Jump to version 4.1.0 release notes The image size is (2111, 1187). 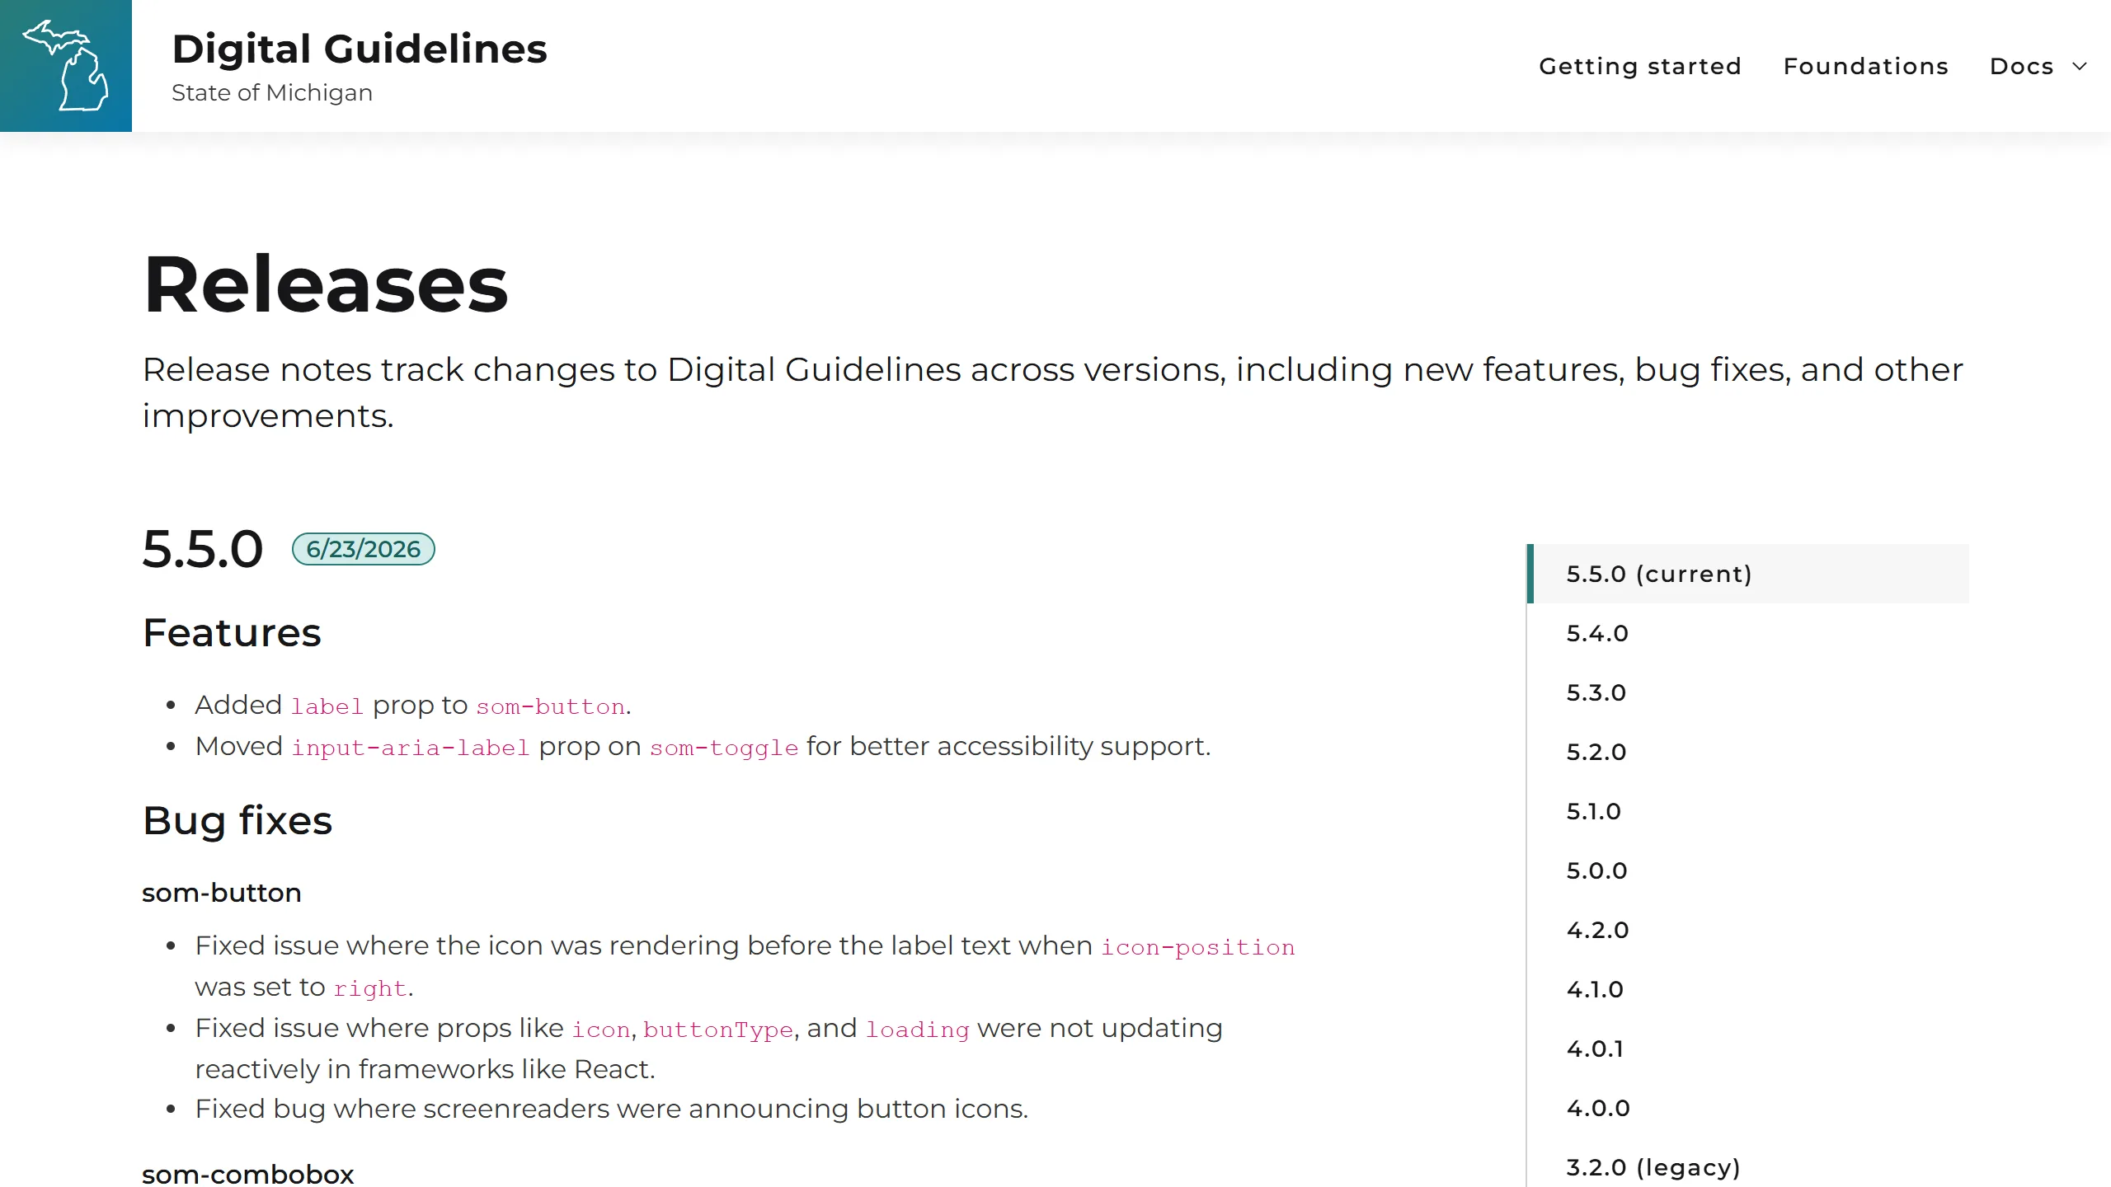[1748, 989]
